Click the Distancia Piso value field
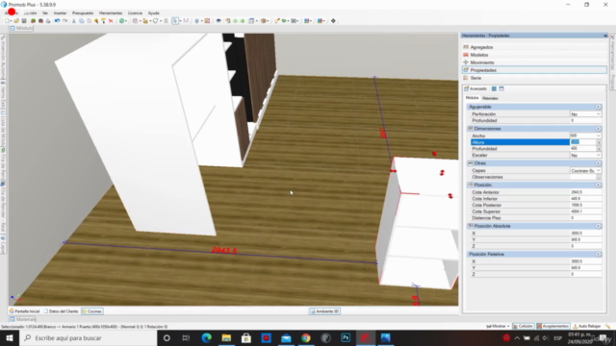The width and height of the screenshot is (616, 346). [x=585, y=218]
